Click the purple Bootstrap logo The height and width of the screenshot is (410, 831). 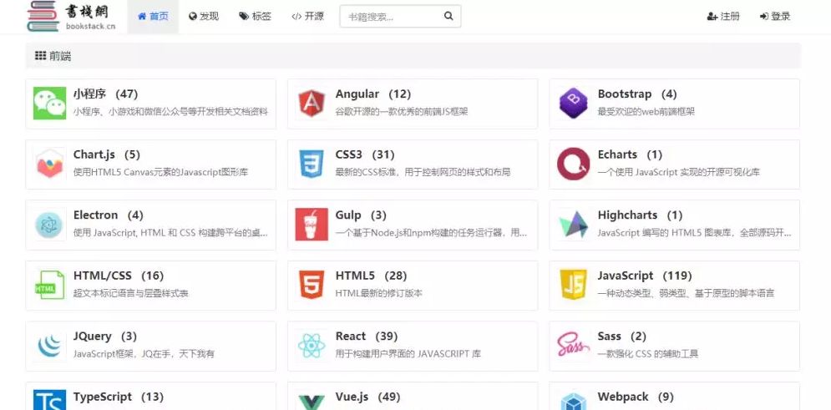tap(574, 104)
